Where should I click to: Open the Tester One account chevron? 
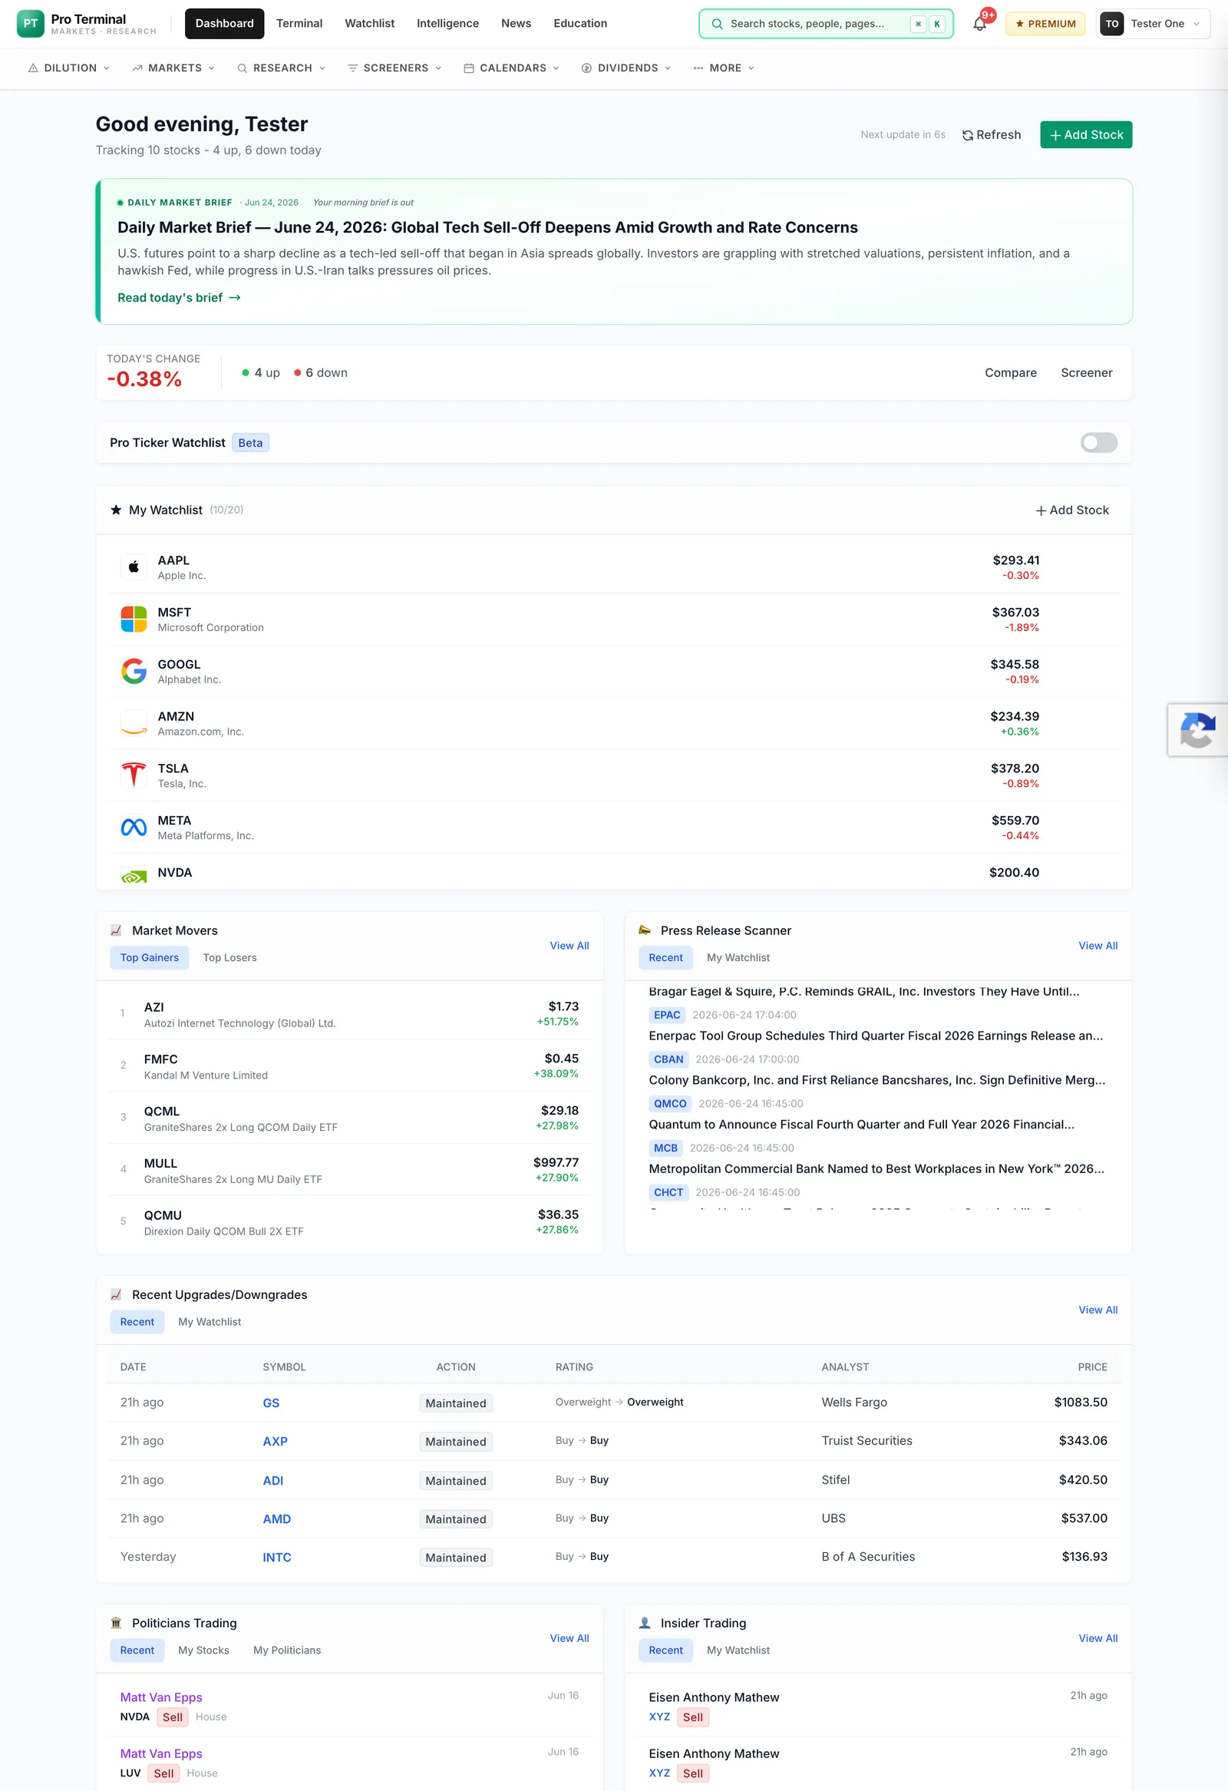click(1197, 24)
